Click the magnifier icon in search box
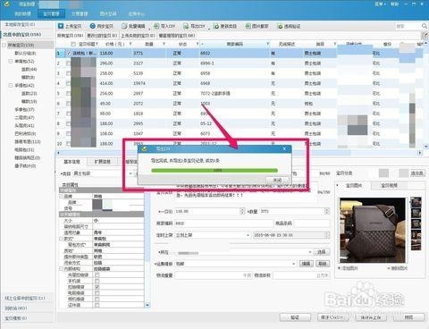The width and height of the screenshot is (429, 329). coord(425,26)
